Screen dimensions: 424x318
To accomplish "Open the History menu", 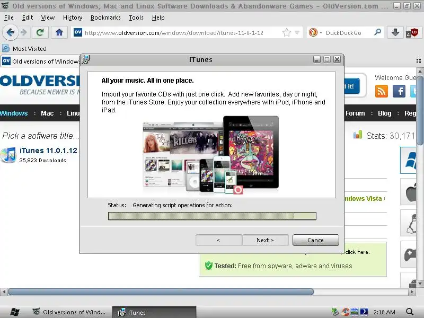I will coord(73,17).
